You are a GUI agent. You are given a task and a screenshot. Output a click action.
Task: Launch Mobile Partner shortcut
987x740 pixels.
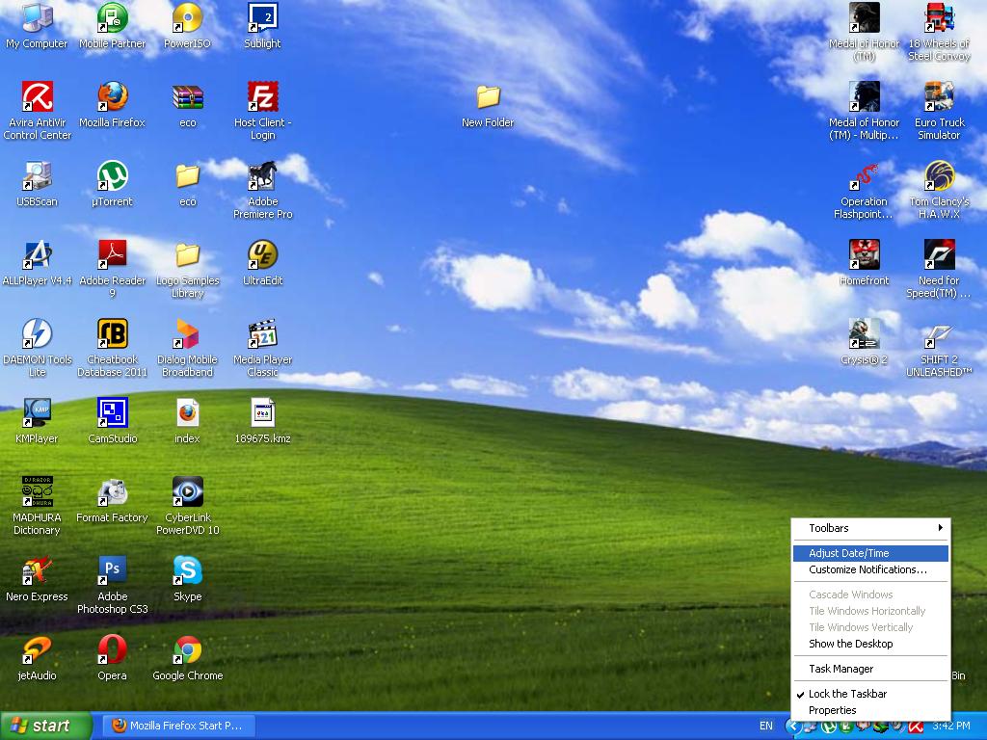[112, 26]
